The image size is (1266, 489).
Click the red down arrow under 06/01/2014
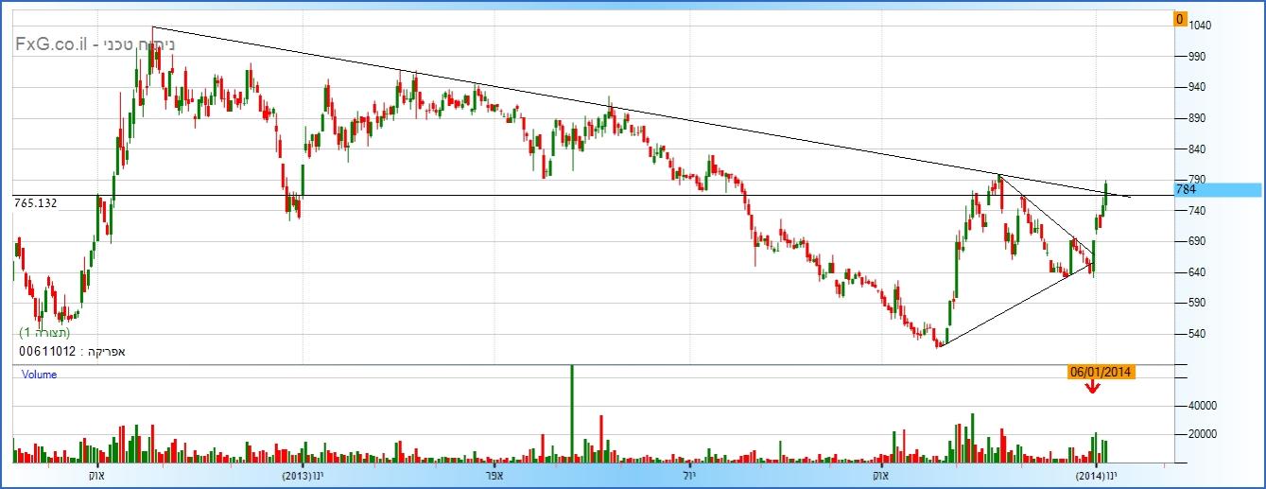tap(1093, 386)
